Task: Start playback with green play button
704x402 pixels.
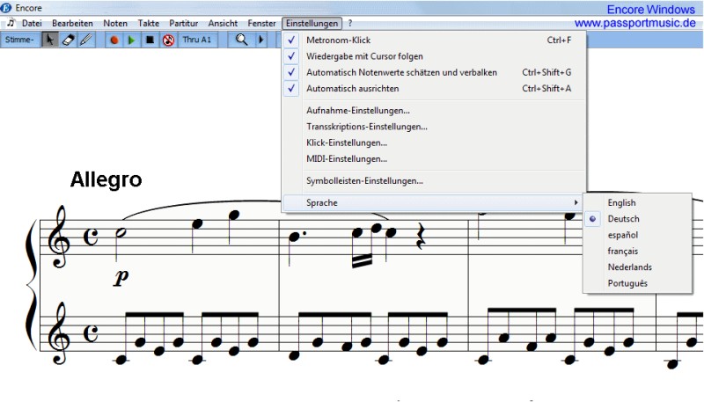Action: click(x=131, y=40)
